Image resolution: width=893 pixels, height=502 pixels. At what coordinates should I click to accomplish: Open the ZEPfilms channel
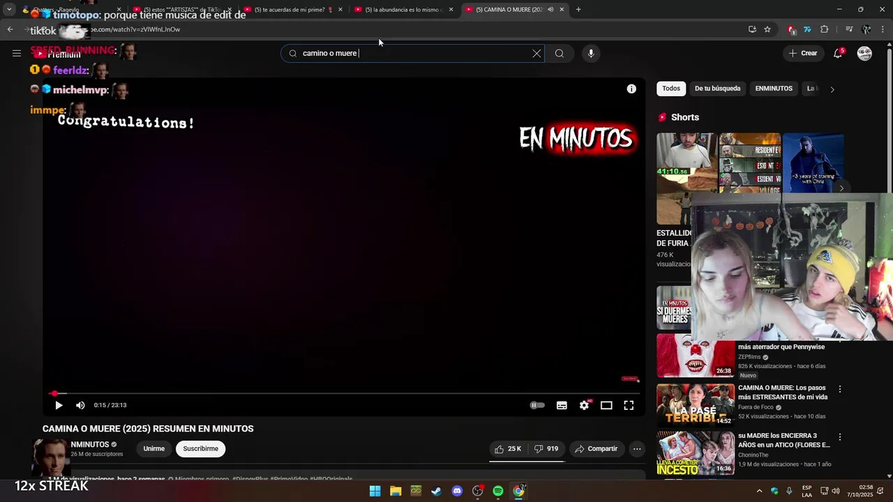749,357
